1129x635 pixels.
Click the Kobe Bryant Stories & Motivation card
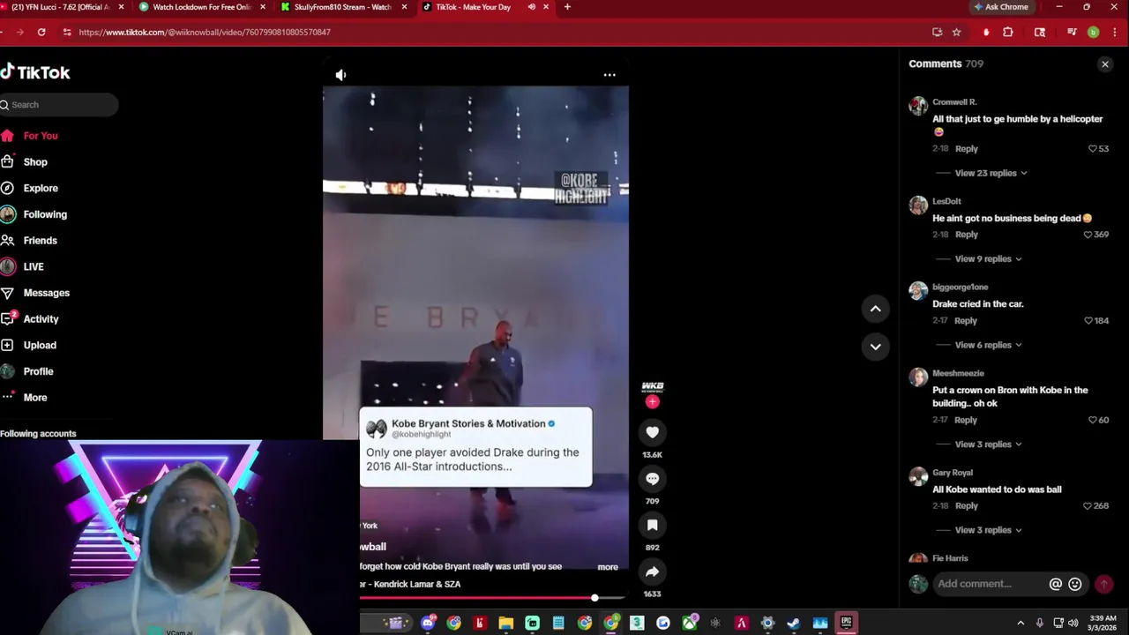(475, 446)
